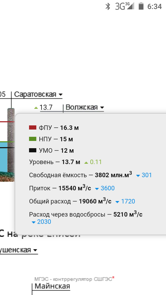Click the Свободная ёмкость value 3802 млн.м3

[113, 175]
